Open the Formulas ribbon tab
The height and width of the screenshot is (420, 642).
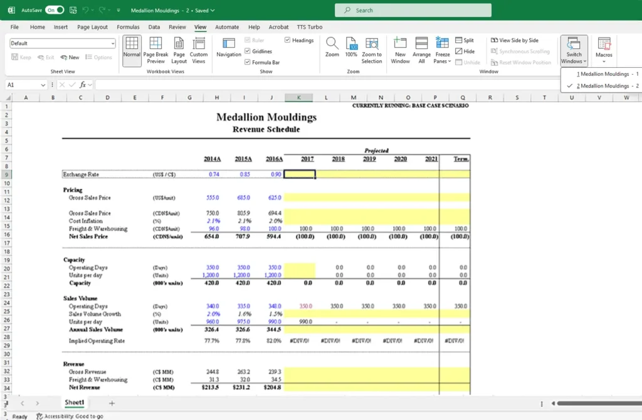click(128, 27)
